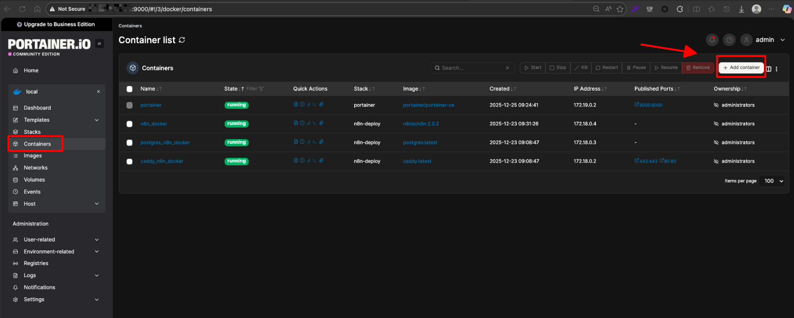Expand User-related administration section

pos(97,240)
